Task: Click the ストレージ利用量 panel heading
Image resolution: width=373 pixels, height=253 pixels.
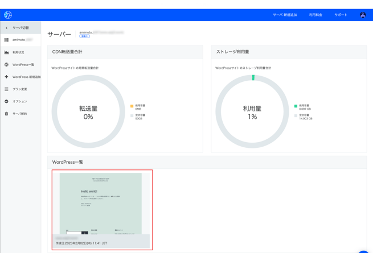Action: click(232, 52)
